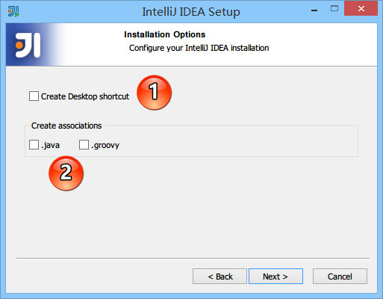This screenshot has height=299, width=383.
Task: Click the large IntelliJ logo in header banner
Action: tap(28, 45)
